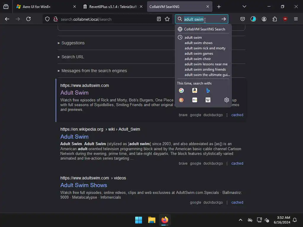
Task: Close the Revert8Plus tab
Action: pyautogui.click(x=141, y=7)
